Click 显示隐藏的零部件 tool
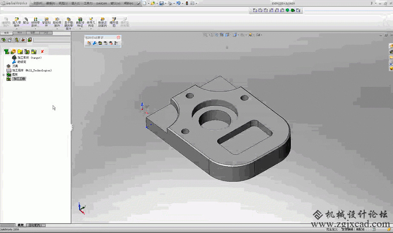This screenshot has height=233, width=393. point(69,23)
